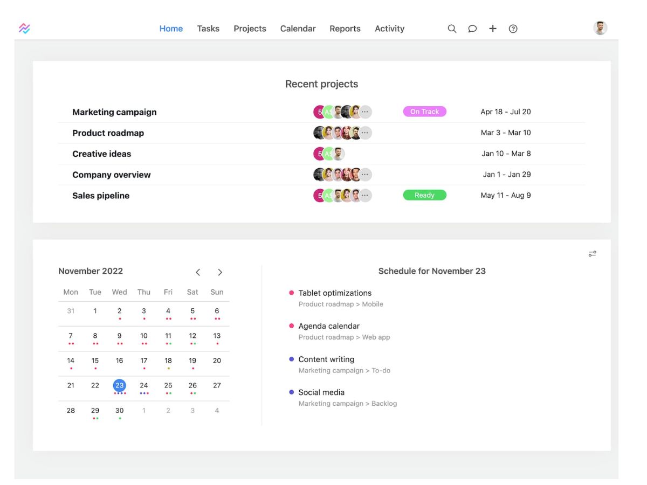
Task: Click the app logo icon
Action: coord(24,29)
